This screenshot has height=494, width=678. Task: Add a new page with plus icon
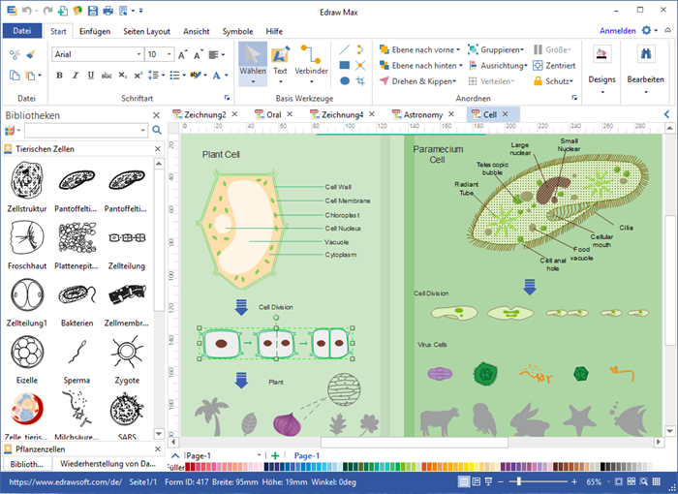(275, 455)
